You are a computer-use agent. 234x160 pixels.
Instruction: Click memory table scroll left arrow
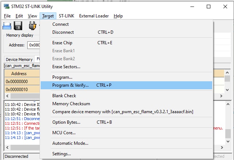pos(7,96)
